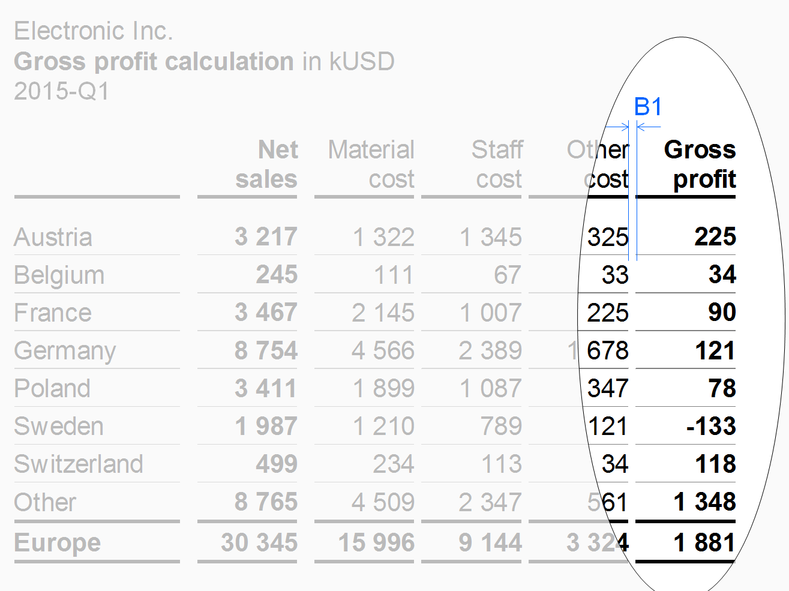Image resolution: width=789 pixels, height=591 pixels.
Task: Click Europe gross profit total 1 881
Action: 704,542
